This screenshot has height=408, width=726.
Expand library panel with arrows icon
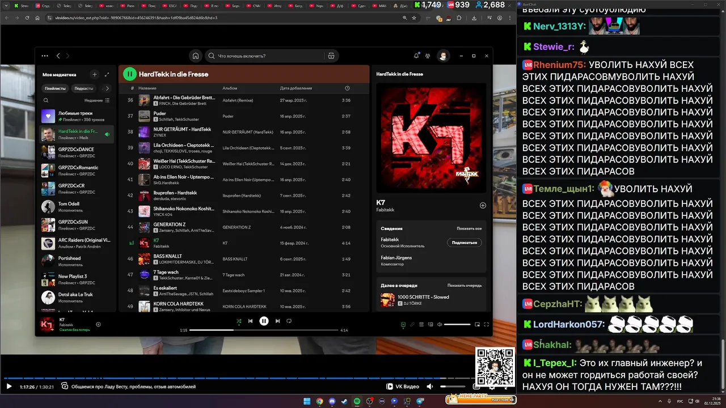click(107, 74)
